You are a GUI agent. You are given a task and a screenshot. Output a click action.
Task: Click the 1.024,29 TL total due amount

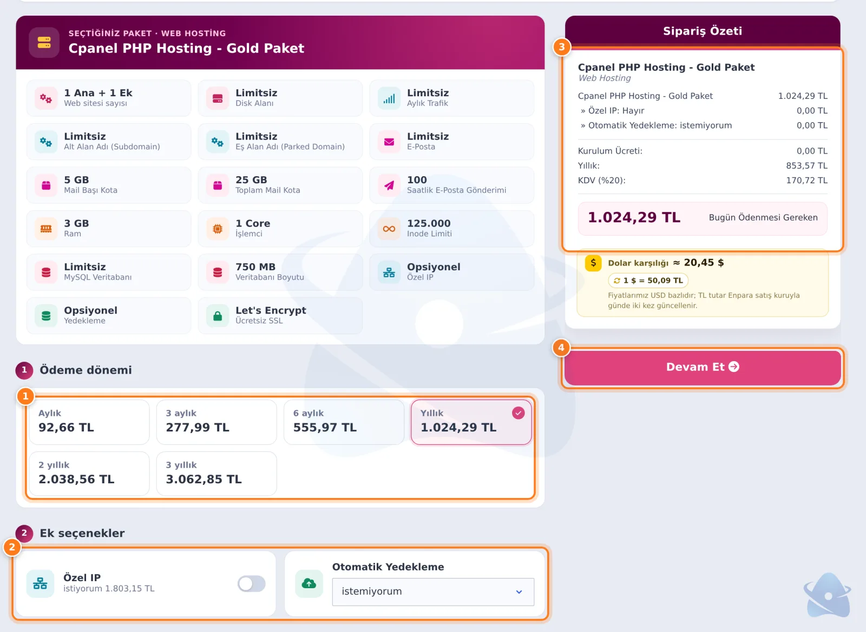[x=634, y=217]
